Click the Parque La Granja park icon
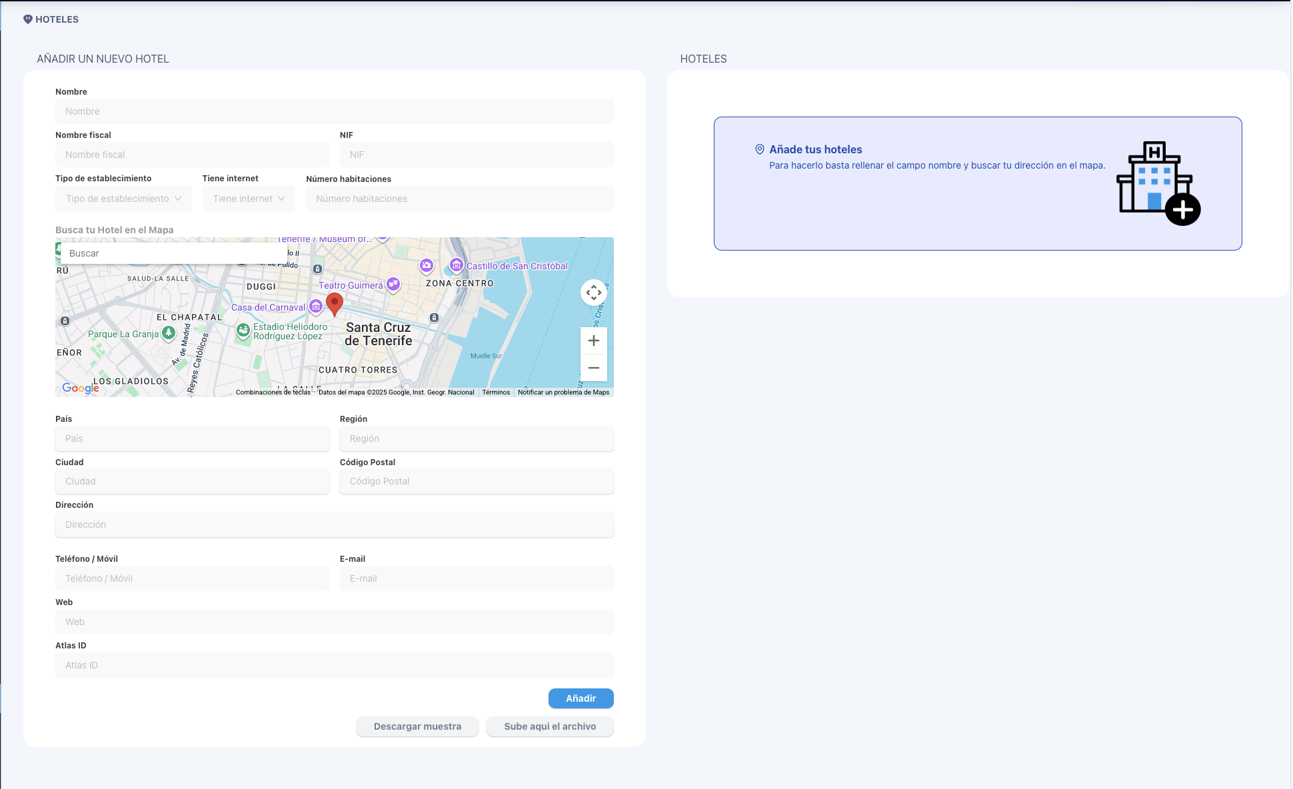Screen dimensions: 1293x789 (x=169, y=333)
